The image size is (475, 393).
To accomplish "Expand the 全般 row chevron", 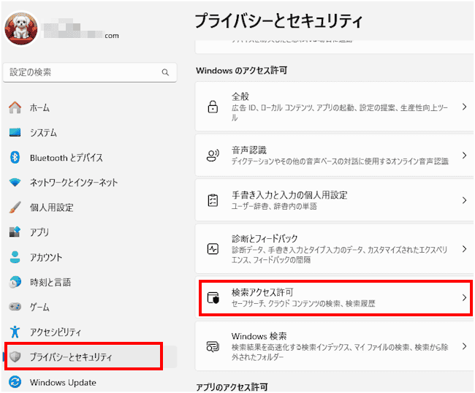I will coord(464,107).
